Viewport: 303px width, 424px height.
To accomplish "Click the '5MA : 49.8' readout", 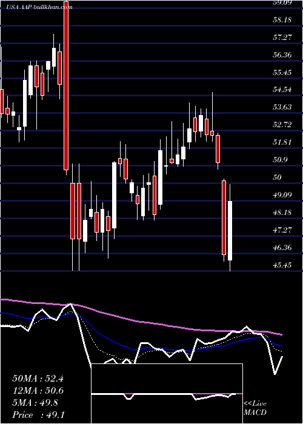I will point(35,403).
